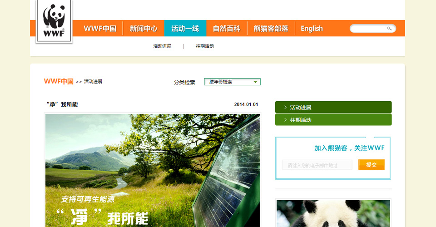Screen dimensions: 436x227
Task: Click the panda photo thumbnail
Action: coord(333,213)
